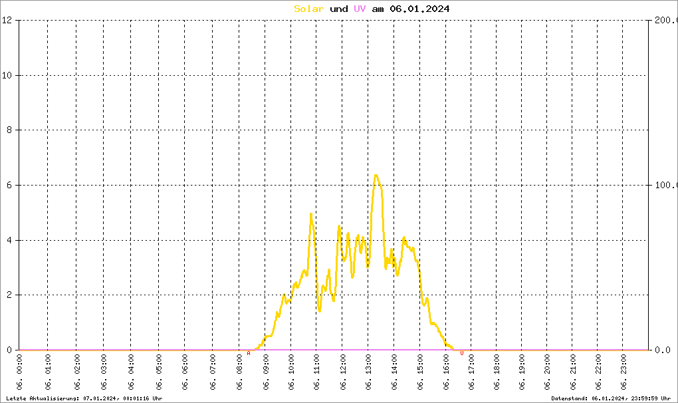The height and width of the screenshot is (403, 678).
Task: Click the '06. 20:00' time label
Action: (547, 372)
